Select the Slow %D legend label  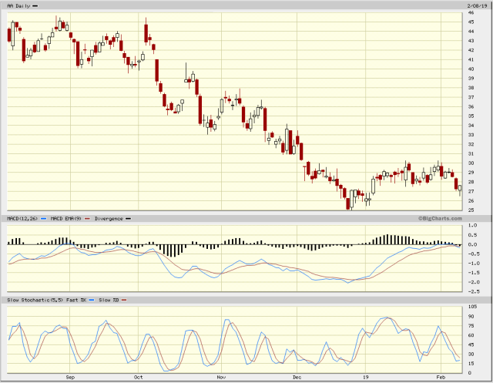tap(109, 300)
